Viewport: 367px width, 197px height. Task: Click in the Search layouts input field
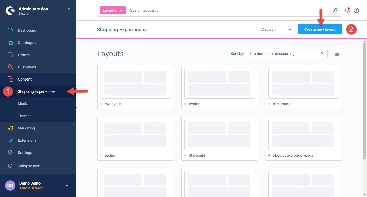229,10
